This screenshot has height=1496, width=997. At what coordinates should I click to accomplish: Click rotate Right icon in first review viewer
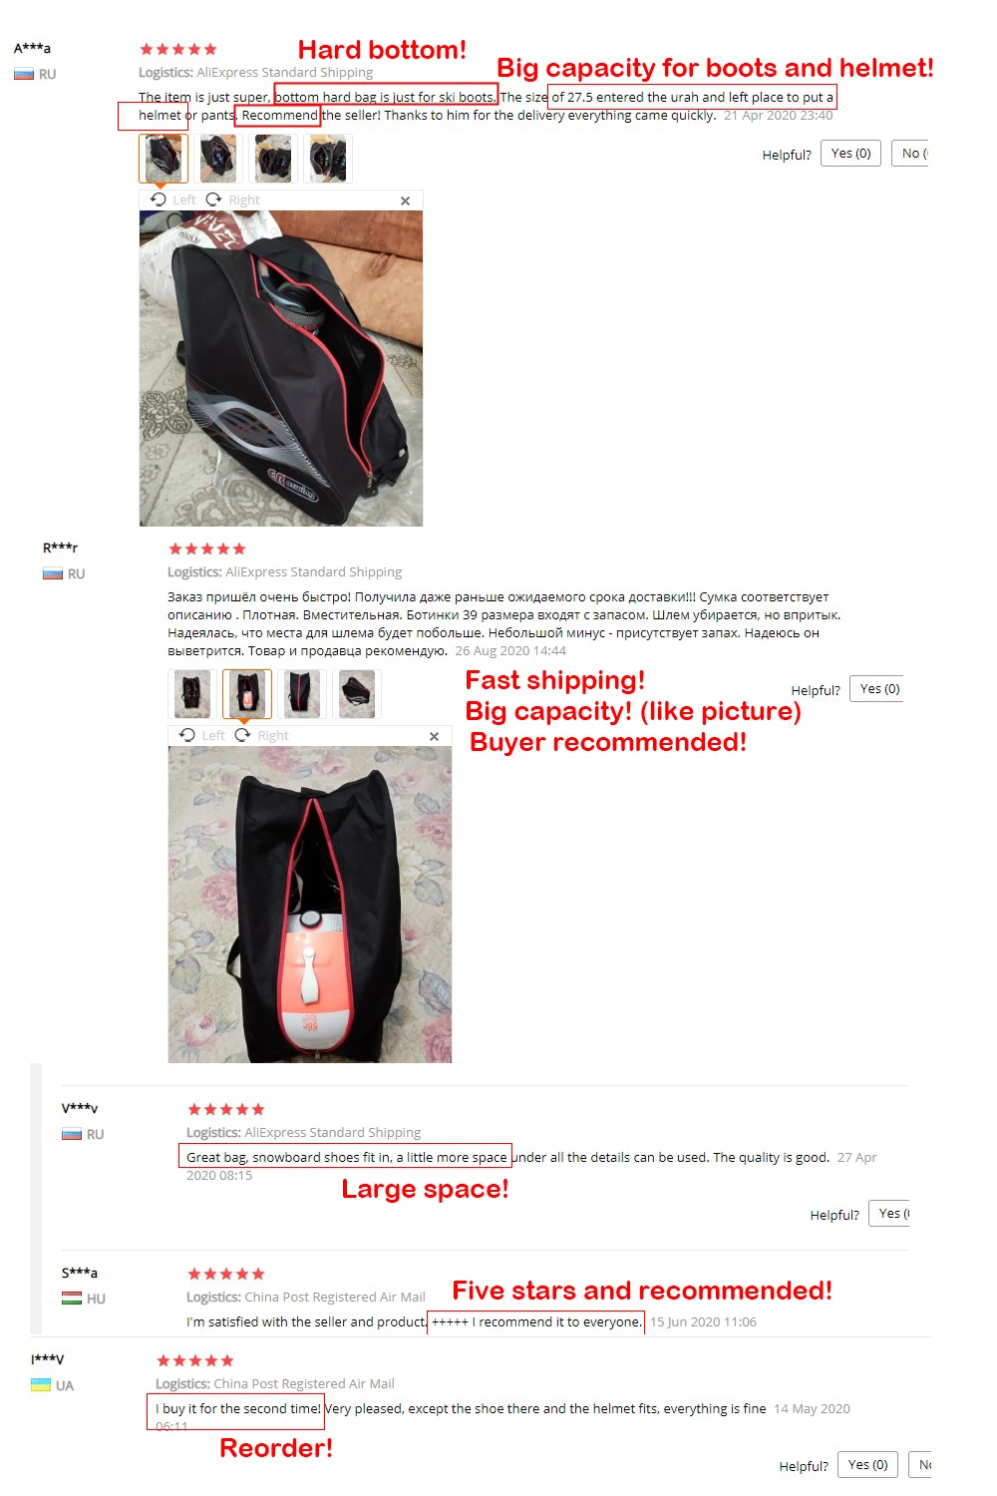tap(213, 199)
